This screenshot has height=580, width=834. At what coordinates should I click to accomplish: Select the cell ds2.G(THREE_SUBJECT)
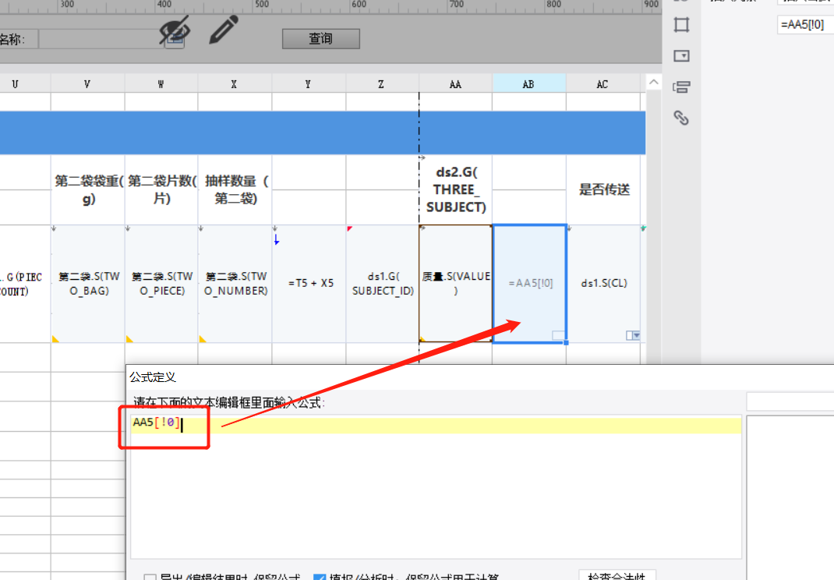[455, 190]
